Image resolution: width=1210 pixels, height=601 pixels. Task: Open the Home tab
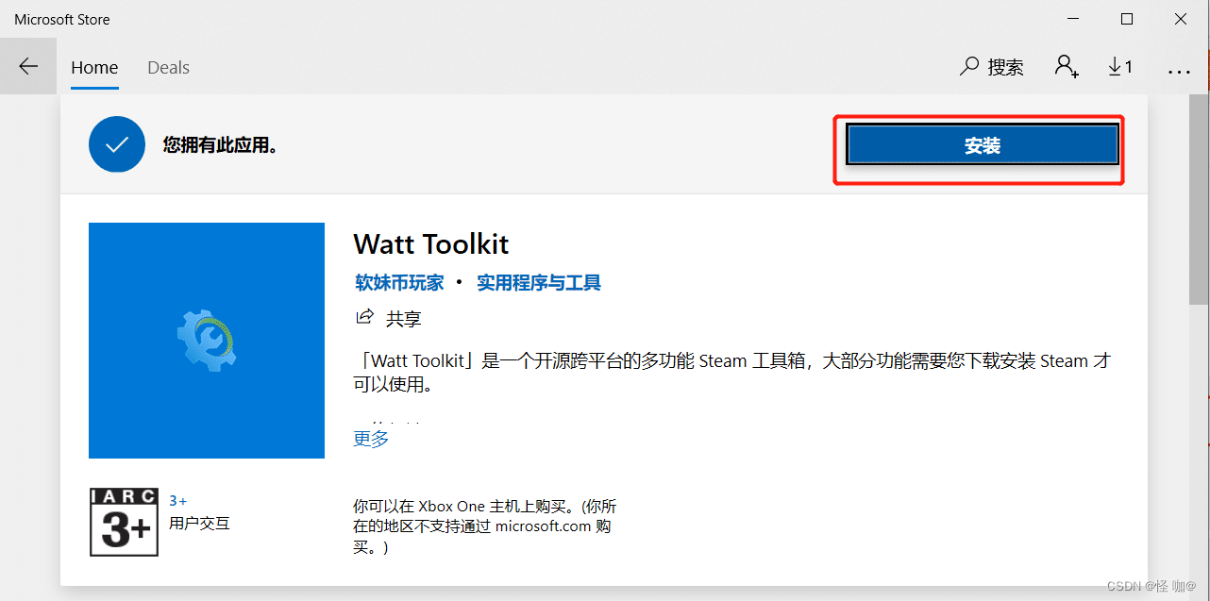94,68
